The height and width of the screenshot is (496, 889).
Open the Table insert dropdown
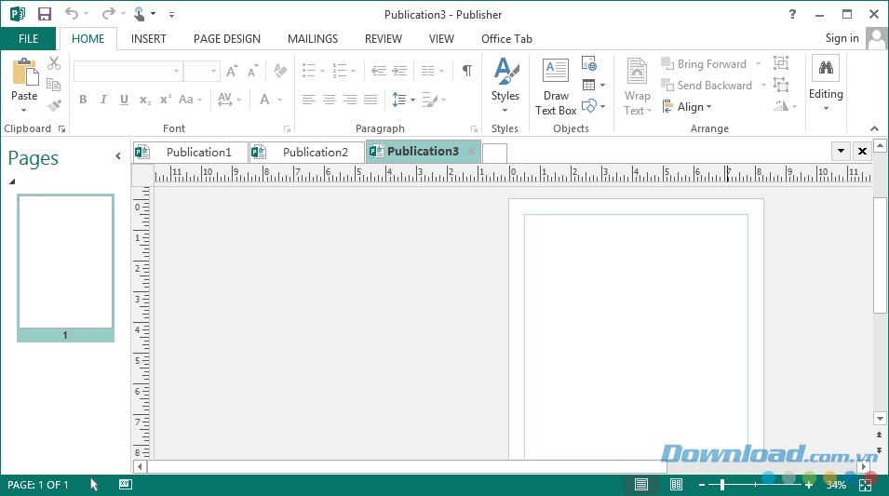(593, 85)
